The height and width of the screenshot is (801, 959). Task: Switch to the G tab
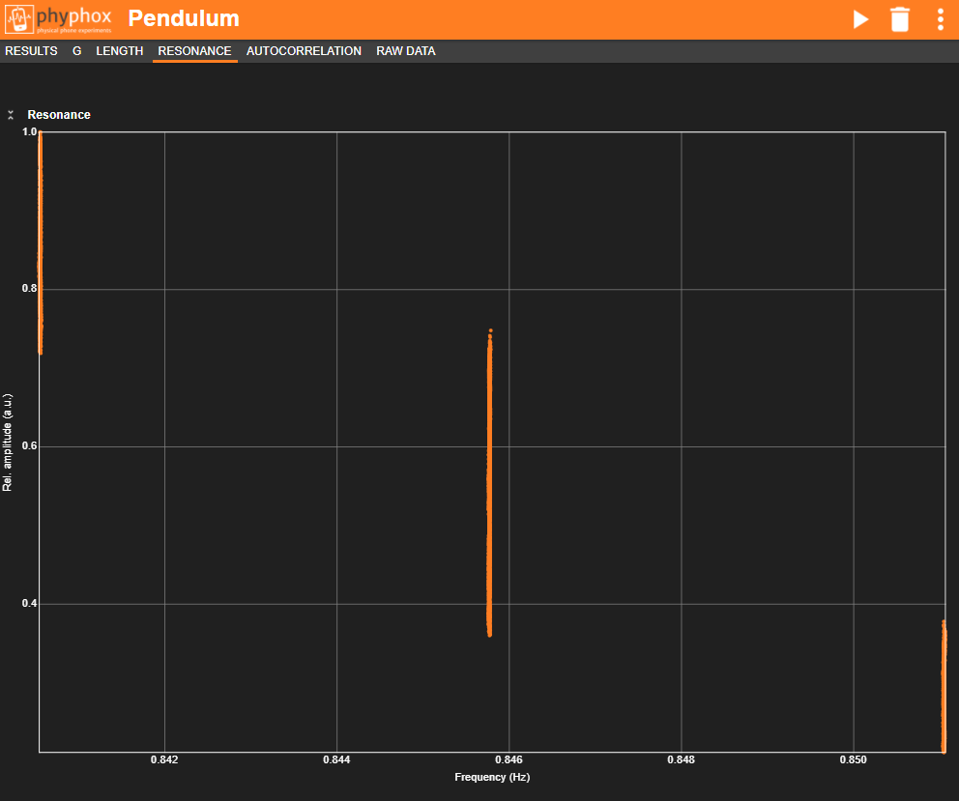click(x=76, y=51)
